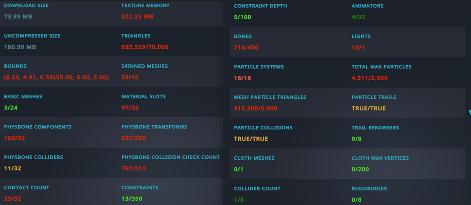Select the BONES label
This screenshot has width=471, height=205.
click(x=243, y=36)
